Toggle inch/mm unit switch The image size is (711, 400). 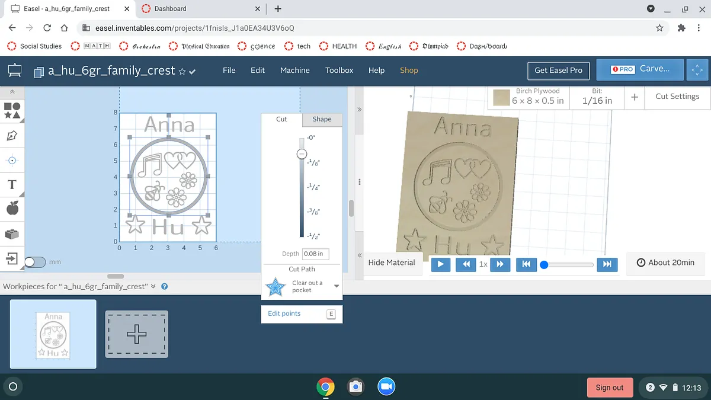click(x=35, y=262)
